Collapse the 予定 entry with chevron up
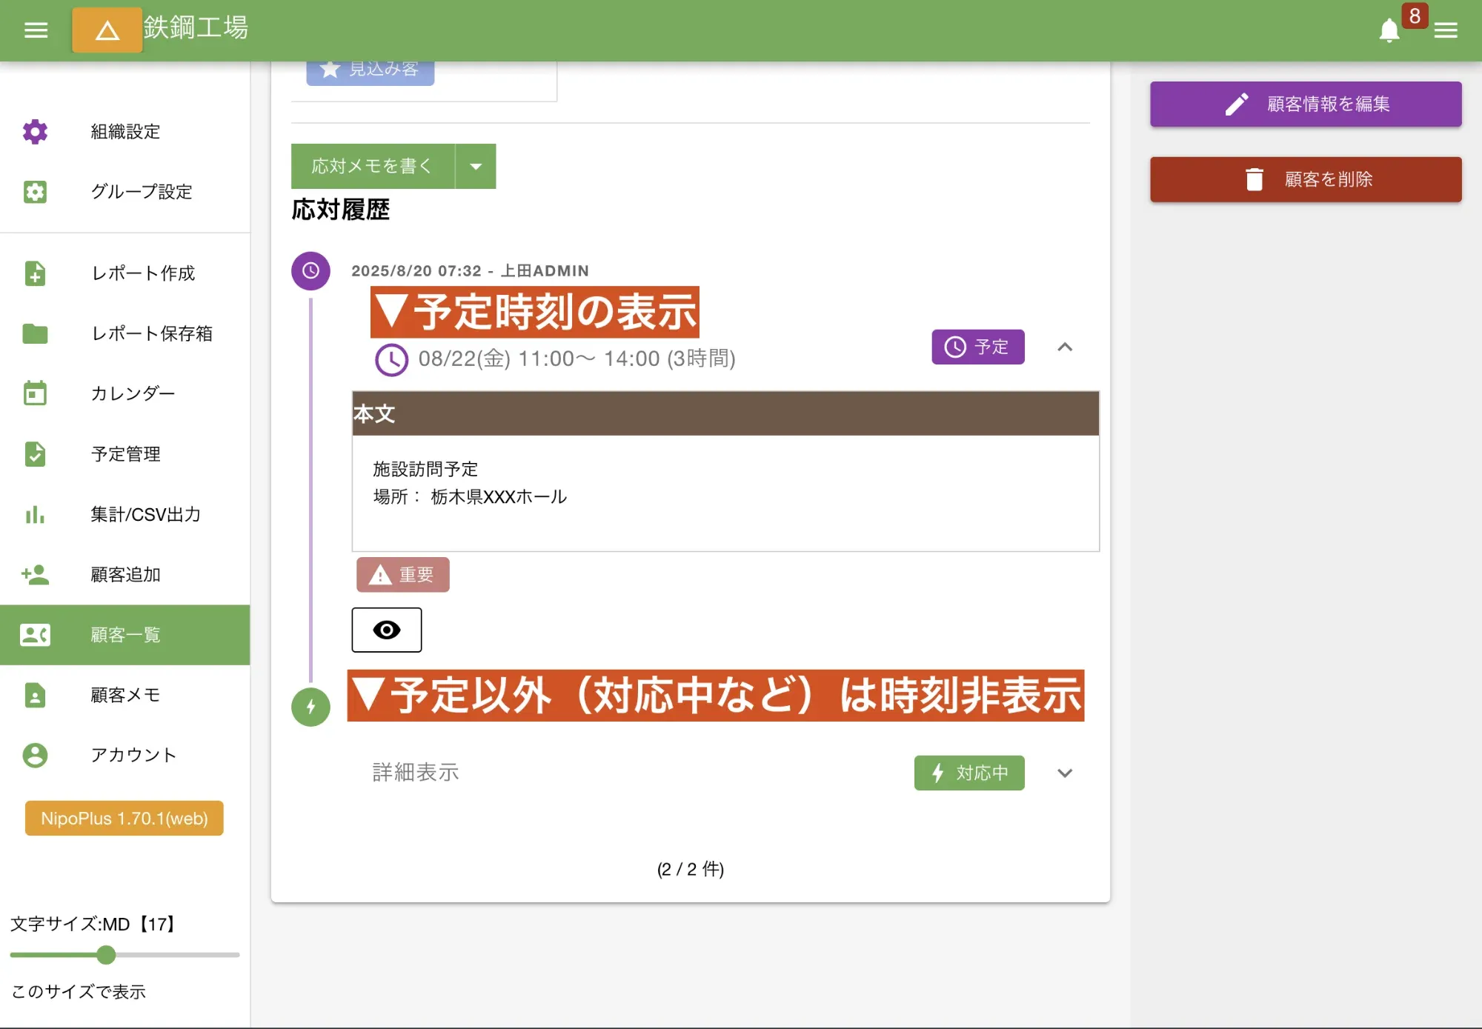This screenshot has width=1482, height=1029. pyautogui.click(x=1065, y=347)
